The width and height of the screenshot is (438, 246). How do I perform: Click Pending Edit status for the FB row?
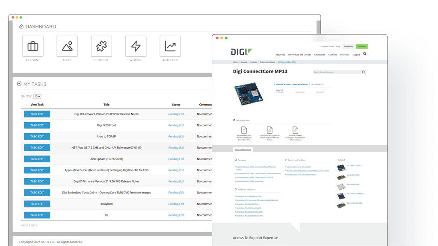(176, 215)
